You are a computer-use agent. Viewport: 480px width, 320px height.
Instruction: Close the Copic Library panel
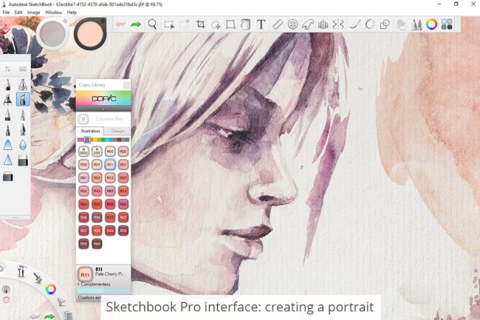[126, 85]
